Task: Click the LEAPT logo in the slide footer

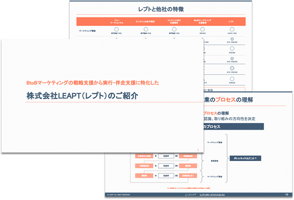Action: pos(190,195)
